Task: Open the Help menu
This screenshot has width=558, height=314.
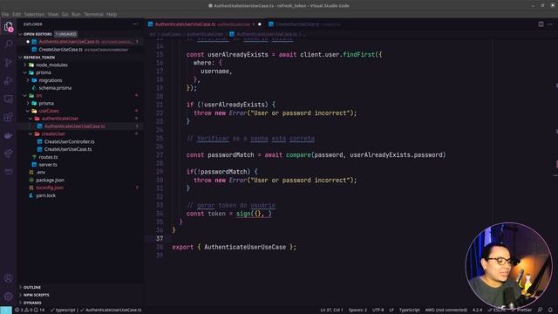Action: 112,14
